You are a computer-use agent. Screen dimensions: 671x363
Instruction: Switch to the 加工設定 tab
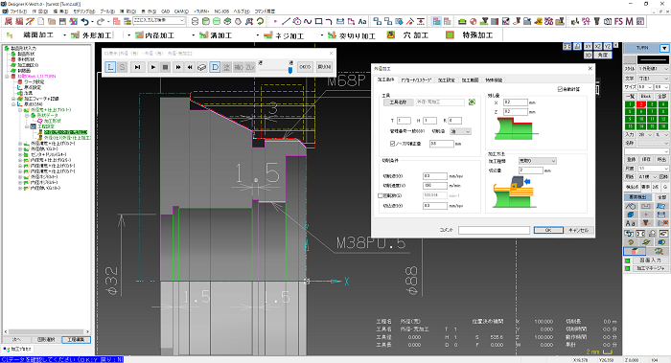pyautogui.click(x=447, y=79)
